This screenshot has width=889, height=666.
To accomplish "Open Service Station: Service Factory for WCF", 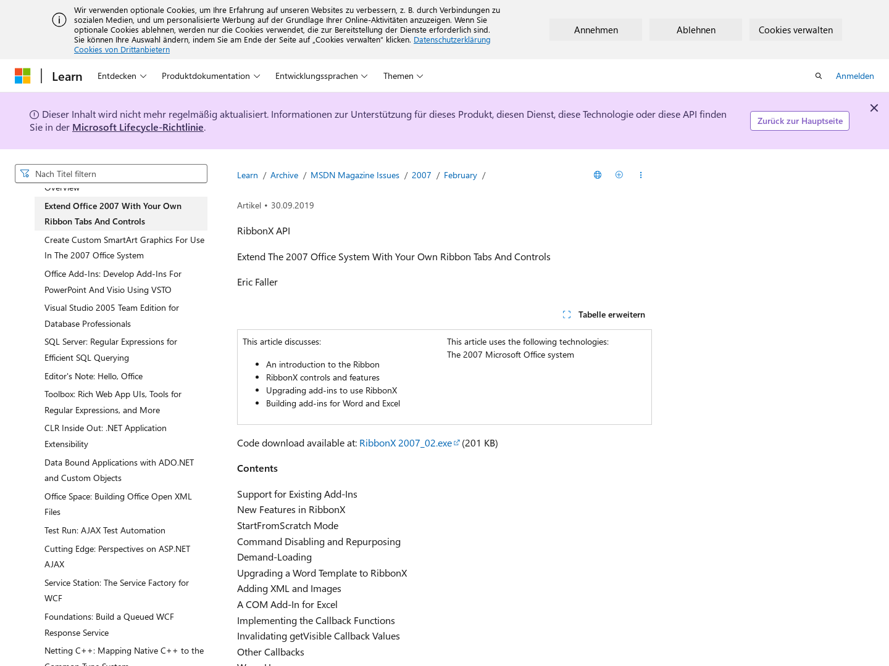I will click(x=121, y=590).
